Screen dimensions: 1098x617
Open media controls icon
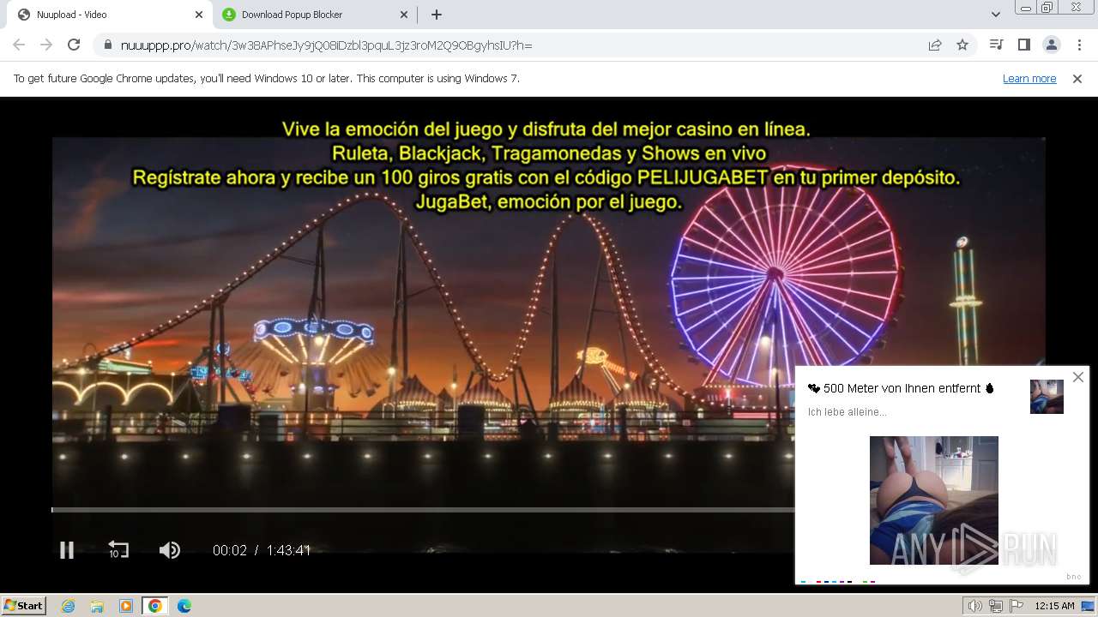click(996, 45)
